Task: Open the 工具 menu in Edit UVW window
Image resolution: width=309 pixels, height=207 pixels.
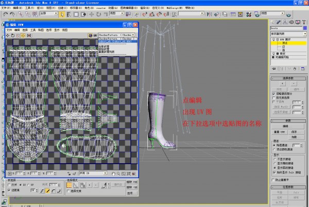Action: tap(32, 30)
